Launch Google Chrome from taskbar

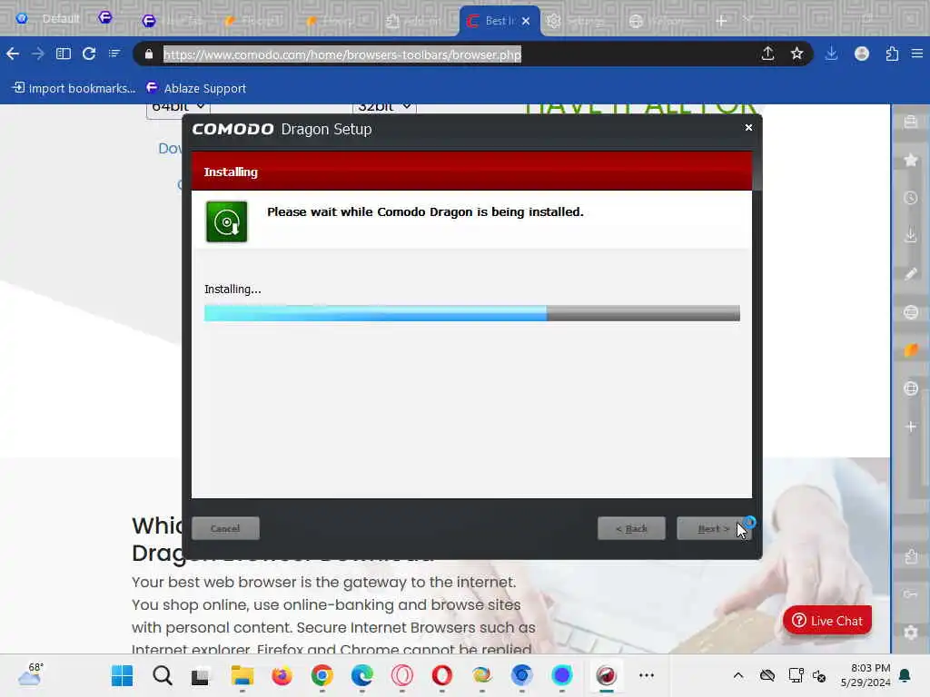point(322,675)
